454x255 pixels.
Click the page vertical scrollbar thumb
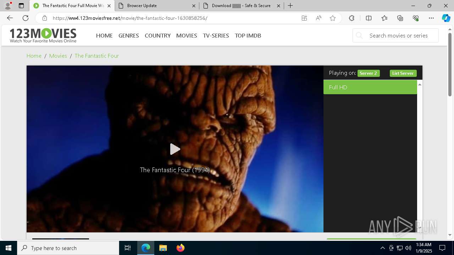coord(450,64)
